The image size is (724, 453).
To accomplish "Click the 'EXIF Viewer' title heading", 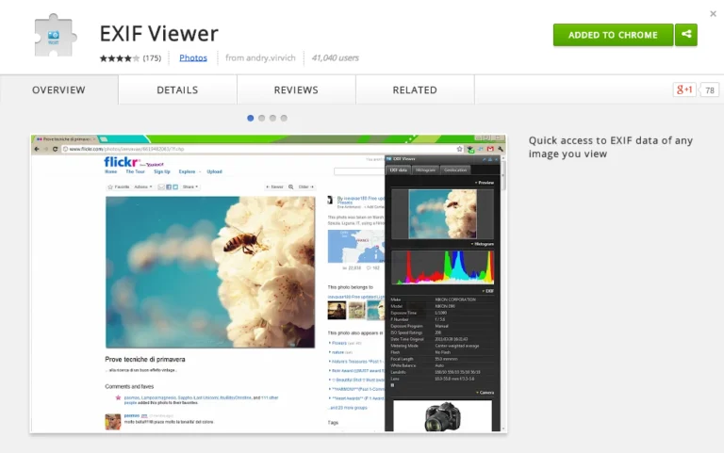I will coord(158,33).
